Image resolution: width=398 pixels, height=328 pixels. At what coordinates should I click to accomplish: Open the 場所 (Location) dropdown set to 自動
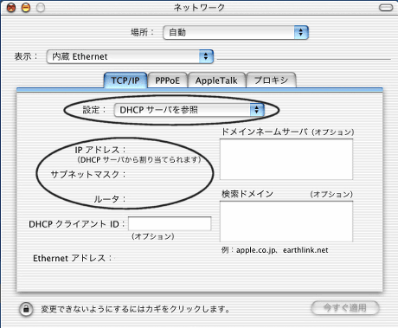point(235,32)
